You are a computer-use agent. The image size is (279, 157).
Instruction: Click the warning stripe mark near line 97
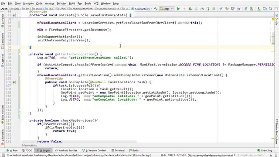[273, 51]
